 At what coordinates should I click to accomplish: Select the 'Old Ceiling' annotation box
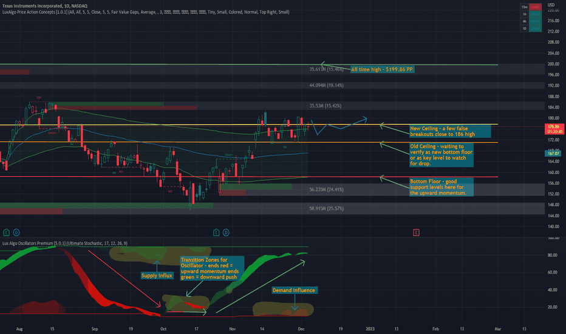click(x=442, y=155)
